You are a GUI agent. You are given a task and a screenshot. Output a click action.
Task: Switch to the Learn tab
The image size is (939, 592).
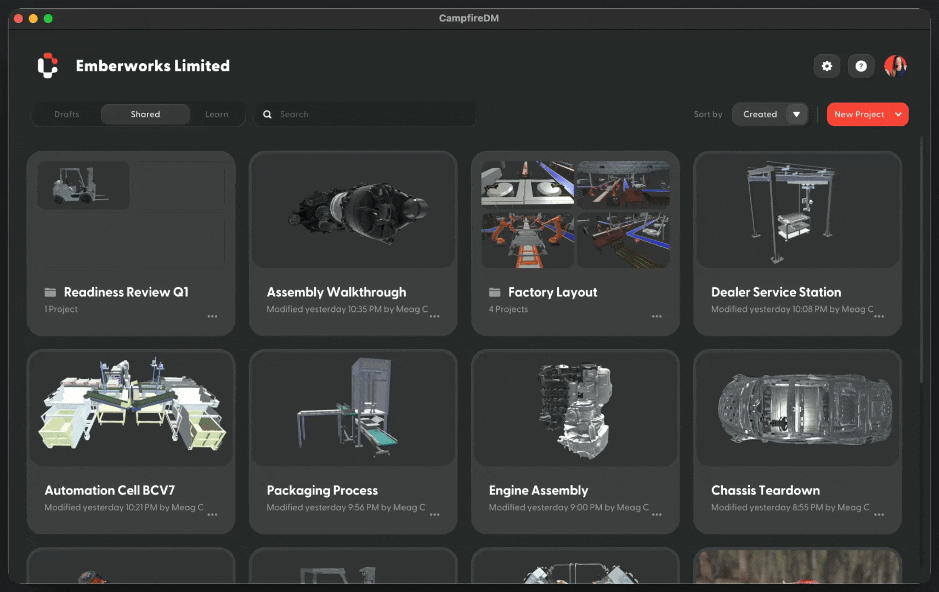pos(217,115)
